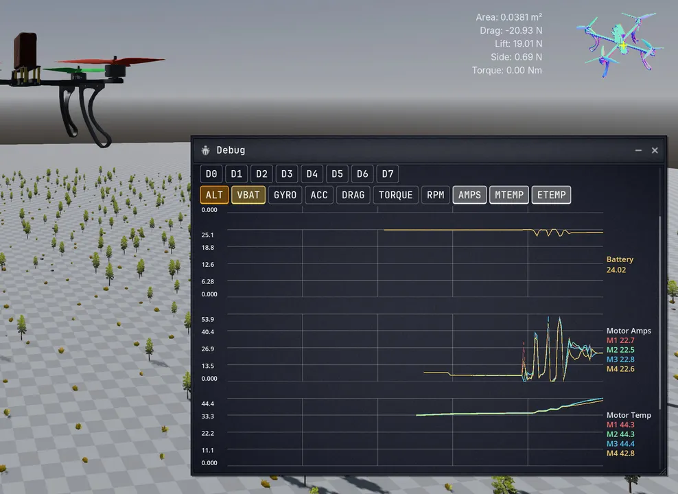Viewport: 678px width, 494px height.
Task: Click the Area 0.0381 m² readout
Action: [509, 17]
